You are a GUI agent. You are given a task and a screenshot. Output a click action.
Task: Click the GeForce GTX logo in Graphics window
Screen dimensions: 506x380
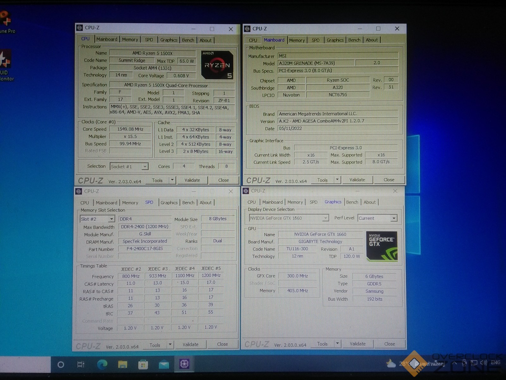coord(382,246)
